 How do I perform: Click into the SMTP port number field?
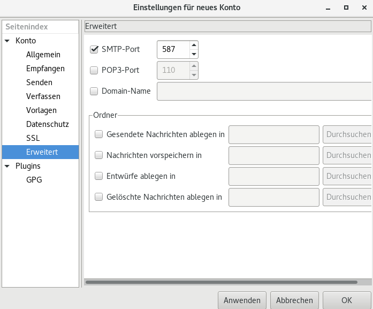[x=173, y=49]
